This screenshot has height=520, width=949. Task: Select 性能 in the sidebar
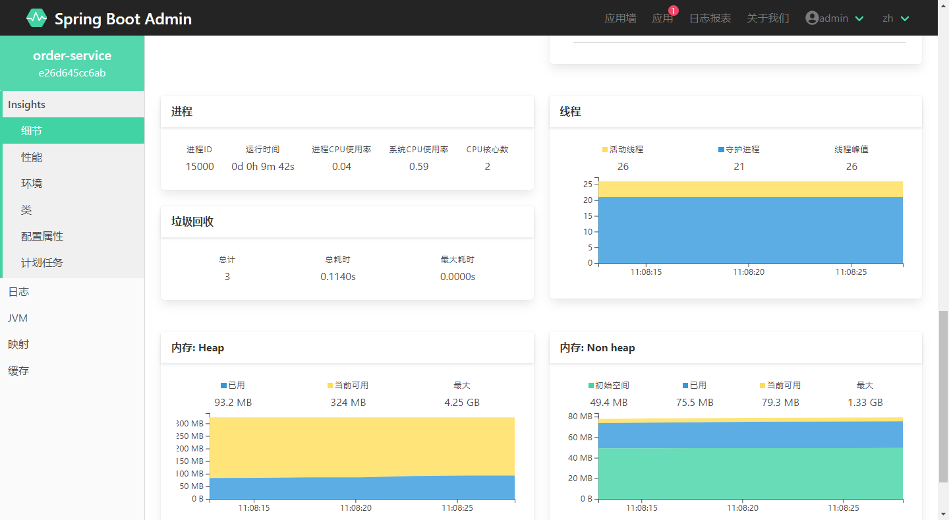tap(73, 157)
